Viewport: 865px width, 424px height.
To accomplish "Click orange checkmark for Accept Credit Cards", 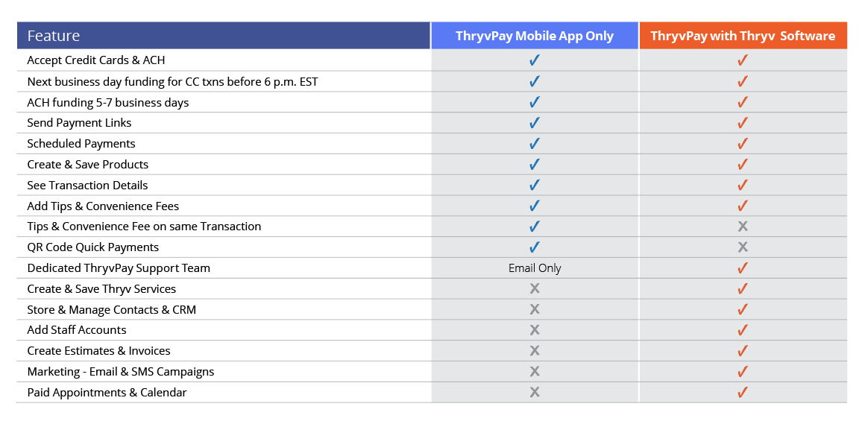I will pos(743,60).
